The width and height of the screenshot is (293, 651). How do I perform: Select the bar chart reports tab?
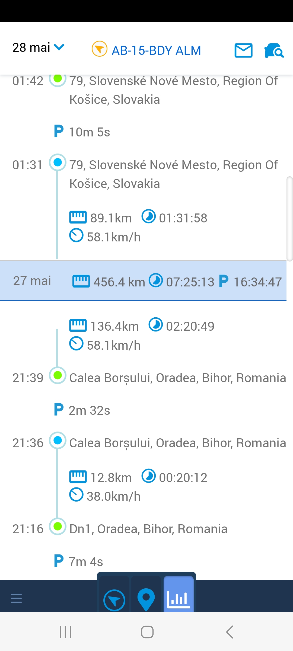point(179,599)
